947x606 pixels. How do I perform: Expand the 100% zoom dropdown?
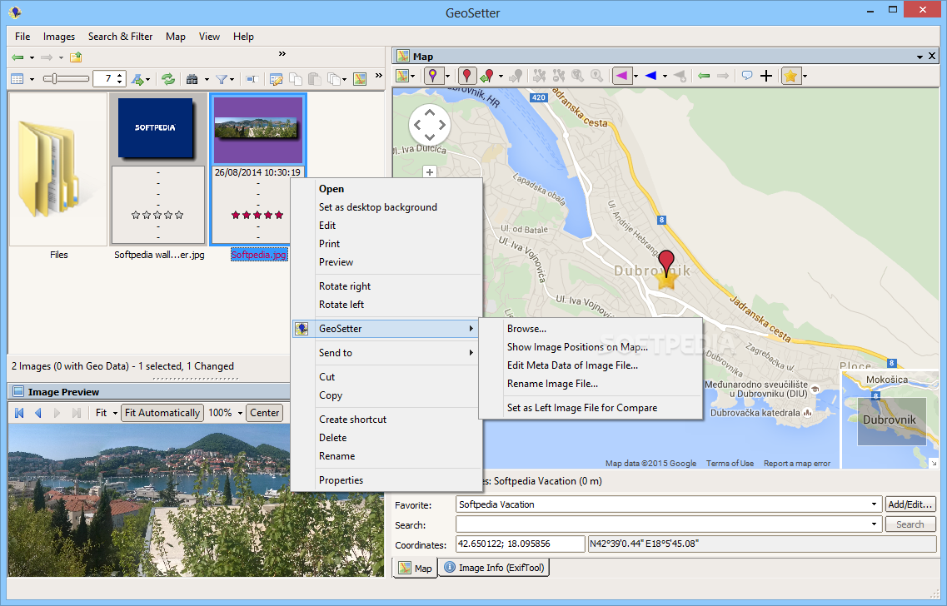tap(240, 413)
